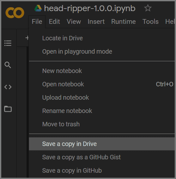Screen dimensions: 176x179
Task: Choose Save a copy in Drive
Action: 102,144
